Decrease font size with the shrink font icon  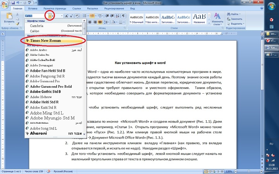pyautogui.click(x=71, y=16)
